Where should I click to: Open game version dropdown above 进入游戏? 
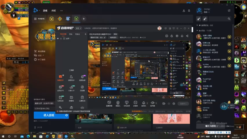pyautogui.click(x=44, y=103)
